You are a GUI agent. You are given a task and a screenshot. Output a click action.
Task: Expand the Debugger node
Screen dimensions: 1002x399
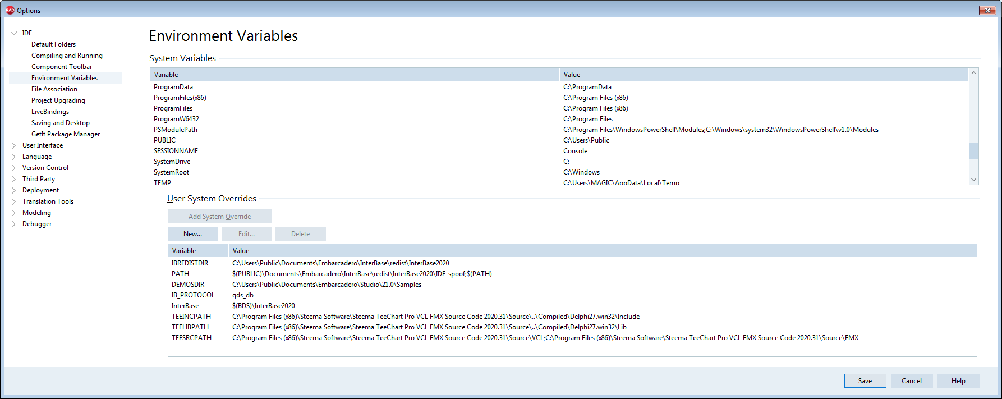pos(13,224)
